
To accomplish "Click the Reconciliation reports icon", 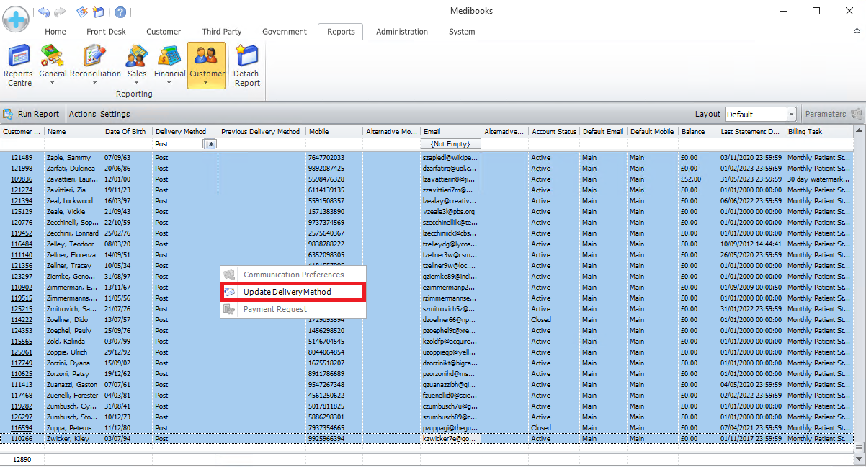I will pos(95,56).
